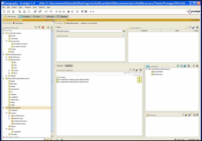This screenshot has height=141, width=202.
Task: Collapse the Government tree node
Action: (7, 41)
